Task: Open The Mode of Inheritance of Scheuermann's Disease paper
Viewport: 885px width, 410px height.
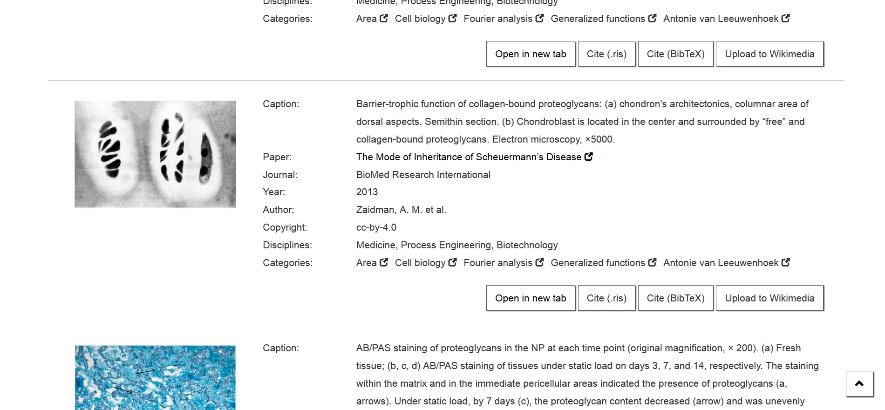Action: tap(468, 157)
